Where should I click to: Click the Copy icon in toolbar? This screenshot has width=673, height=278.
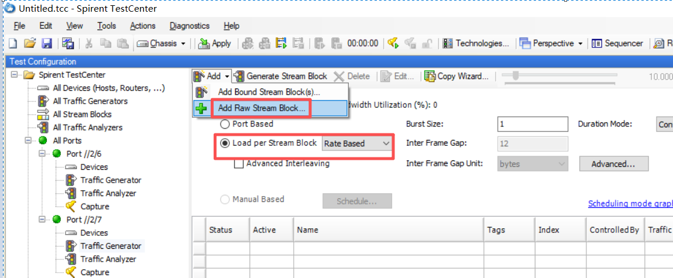(x=105, y=43)
